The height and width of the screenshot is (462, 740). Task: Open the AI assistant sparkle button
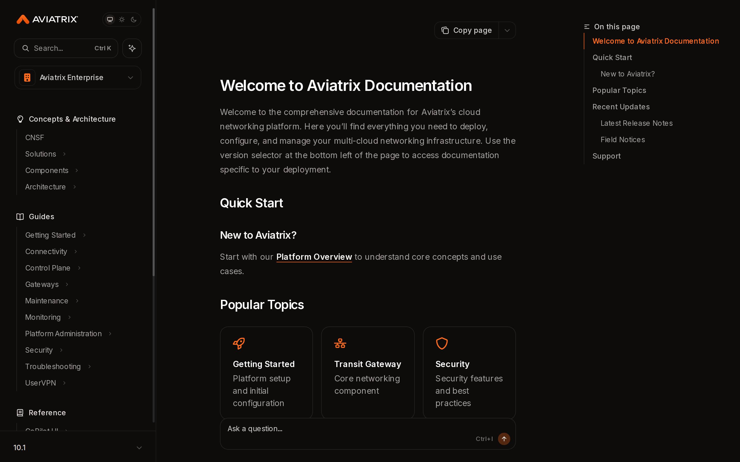(x=132, y=48)
